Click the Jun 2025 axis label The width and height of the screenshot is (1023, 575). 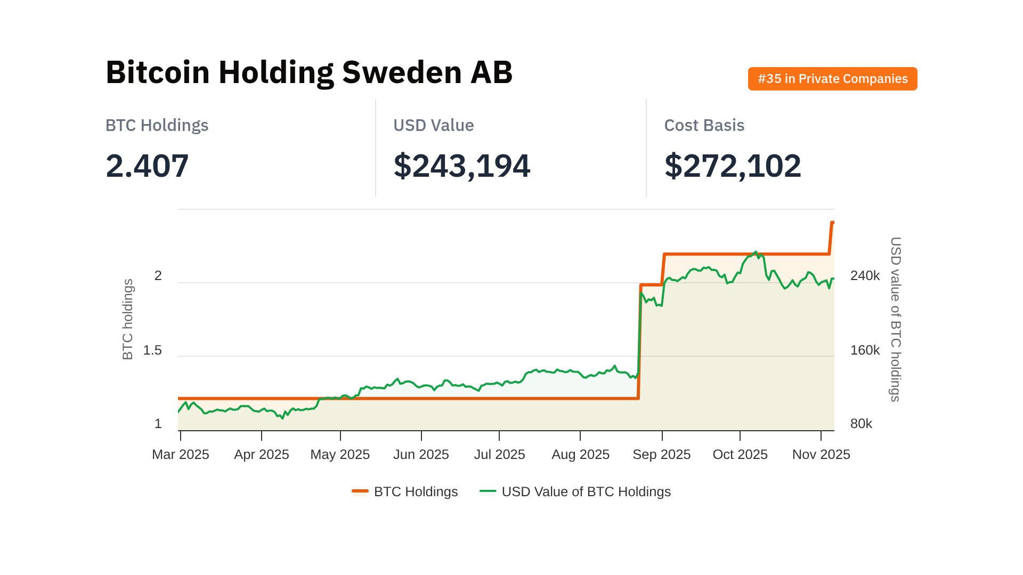[421, 454]
